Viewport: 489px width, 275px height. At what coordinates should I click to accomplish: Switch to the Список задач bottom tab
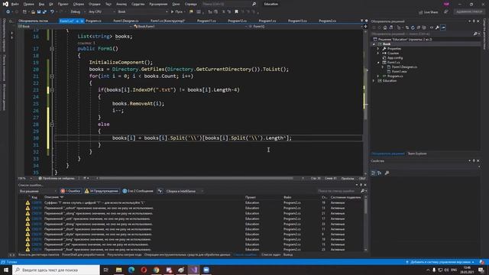click(271, 254)
